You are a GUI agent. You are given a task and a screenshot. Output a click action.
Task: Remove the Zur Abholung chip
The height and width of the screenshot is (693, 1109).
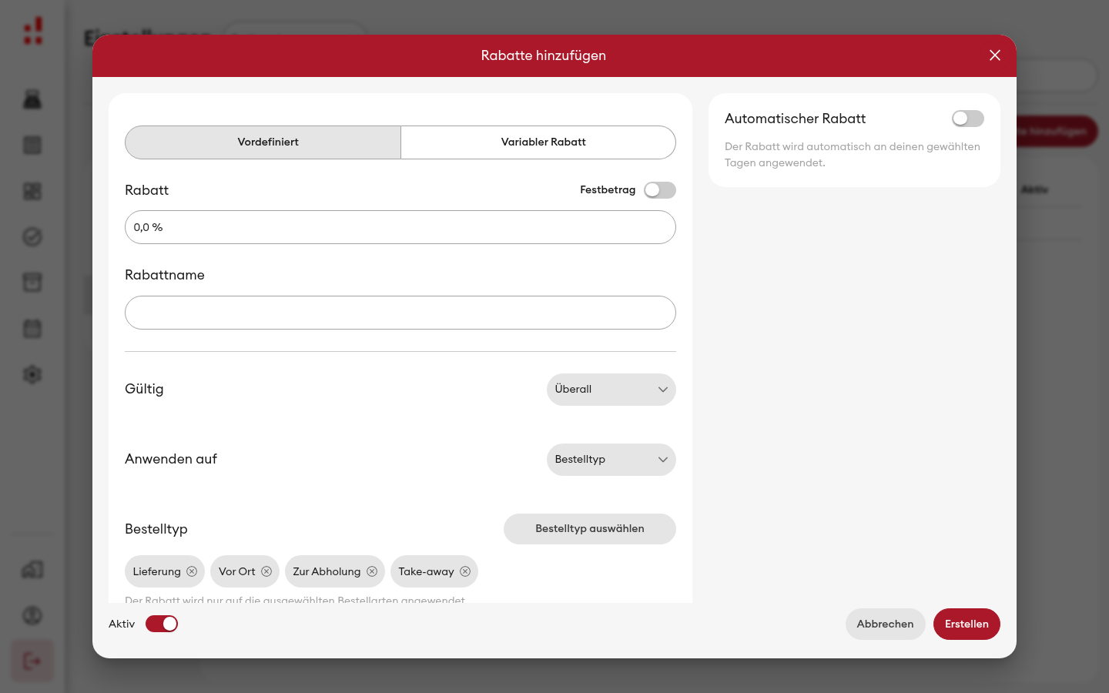372,571
